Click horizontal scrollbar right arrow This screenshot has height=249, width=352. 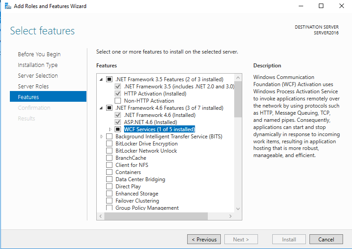tap(230, 216)
